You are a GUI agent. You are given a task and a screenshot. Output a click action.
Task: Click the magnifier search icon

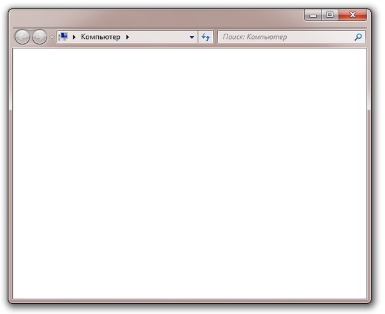click(358, 37)
